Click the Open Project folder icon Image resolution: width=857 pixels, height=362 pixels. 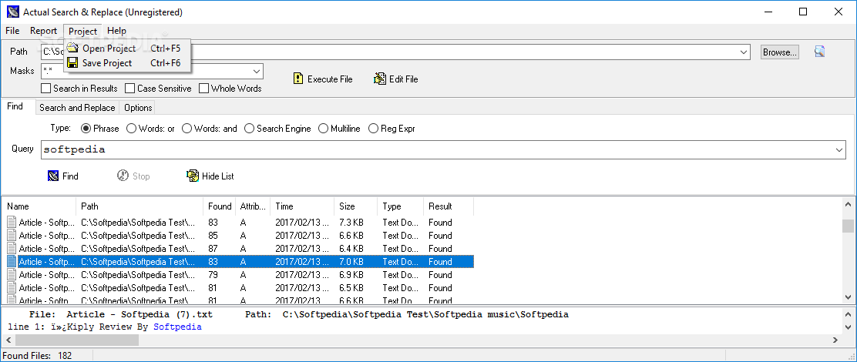click(x=72, y=48)
